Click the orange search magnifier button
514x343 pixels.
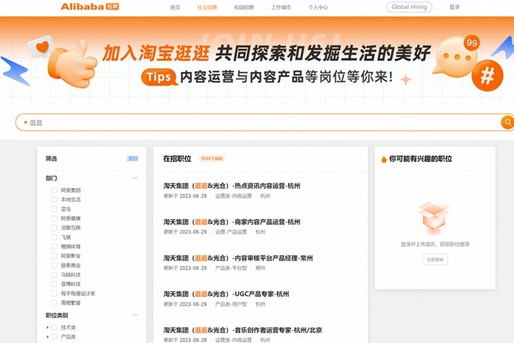[507, 122]
